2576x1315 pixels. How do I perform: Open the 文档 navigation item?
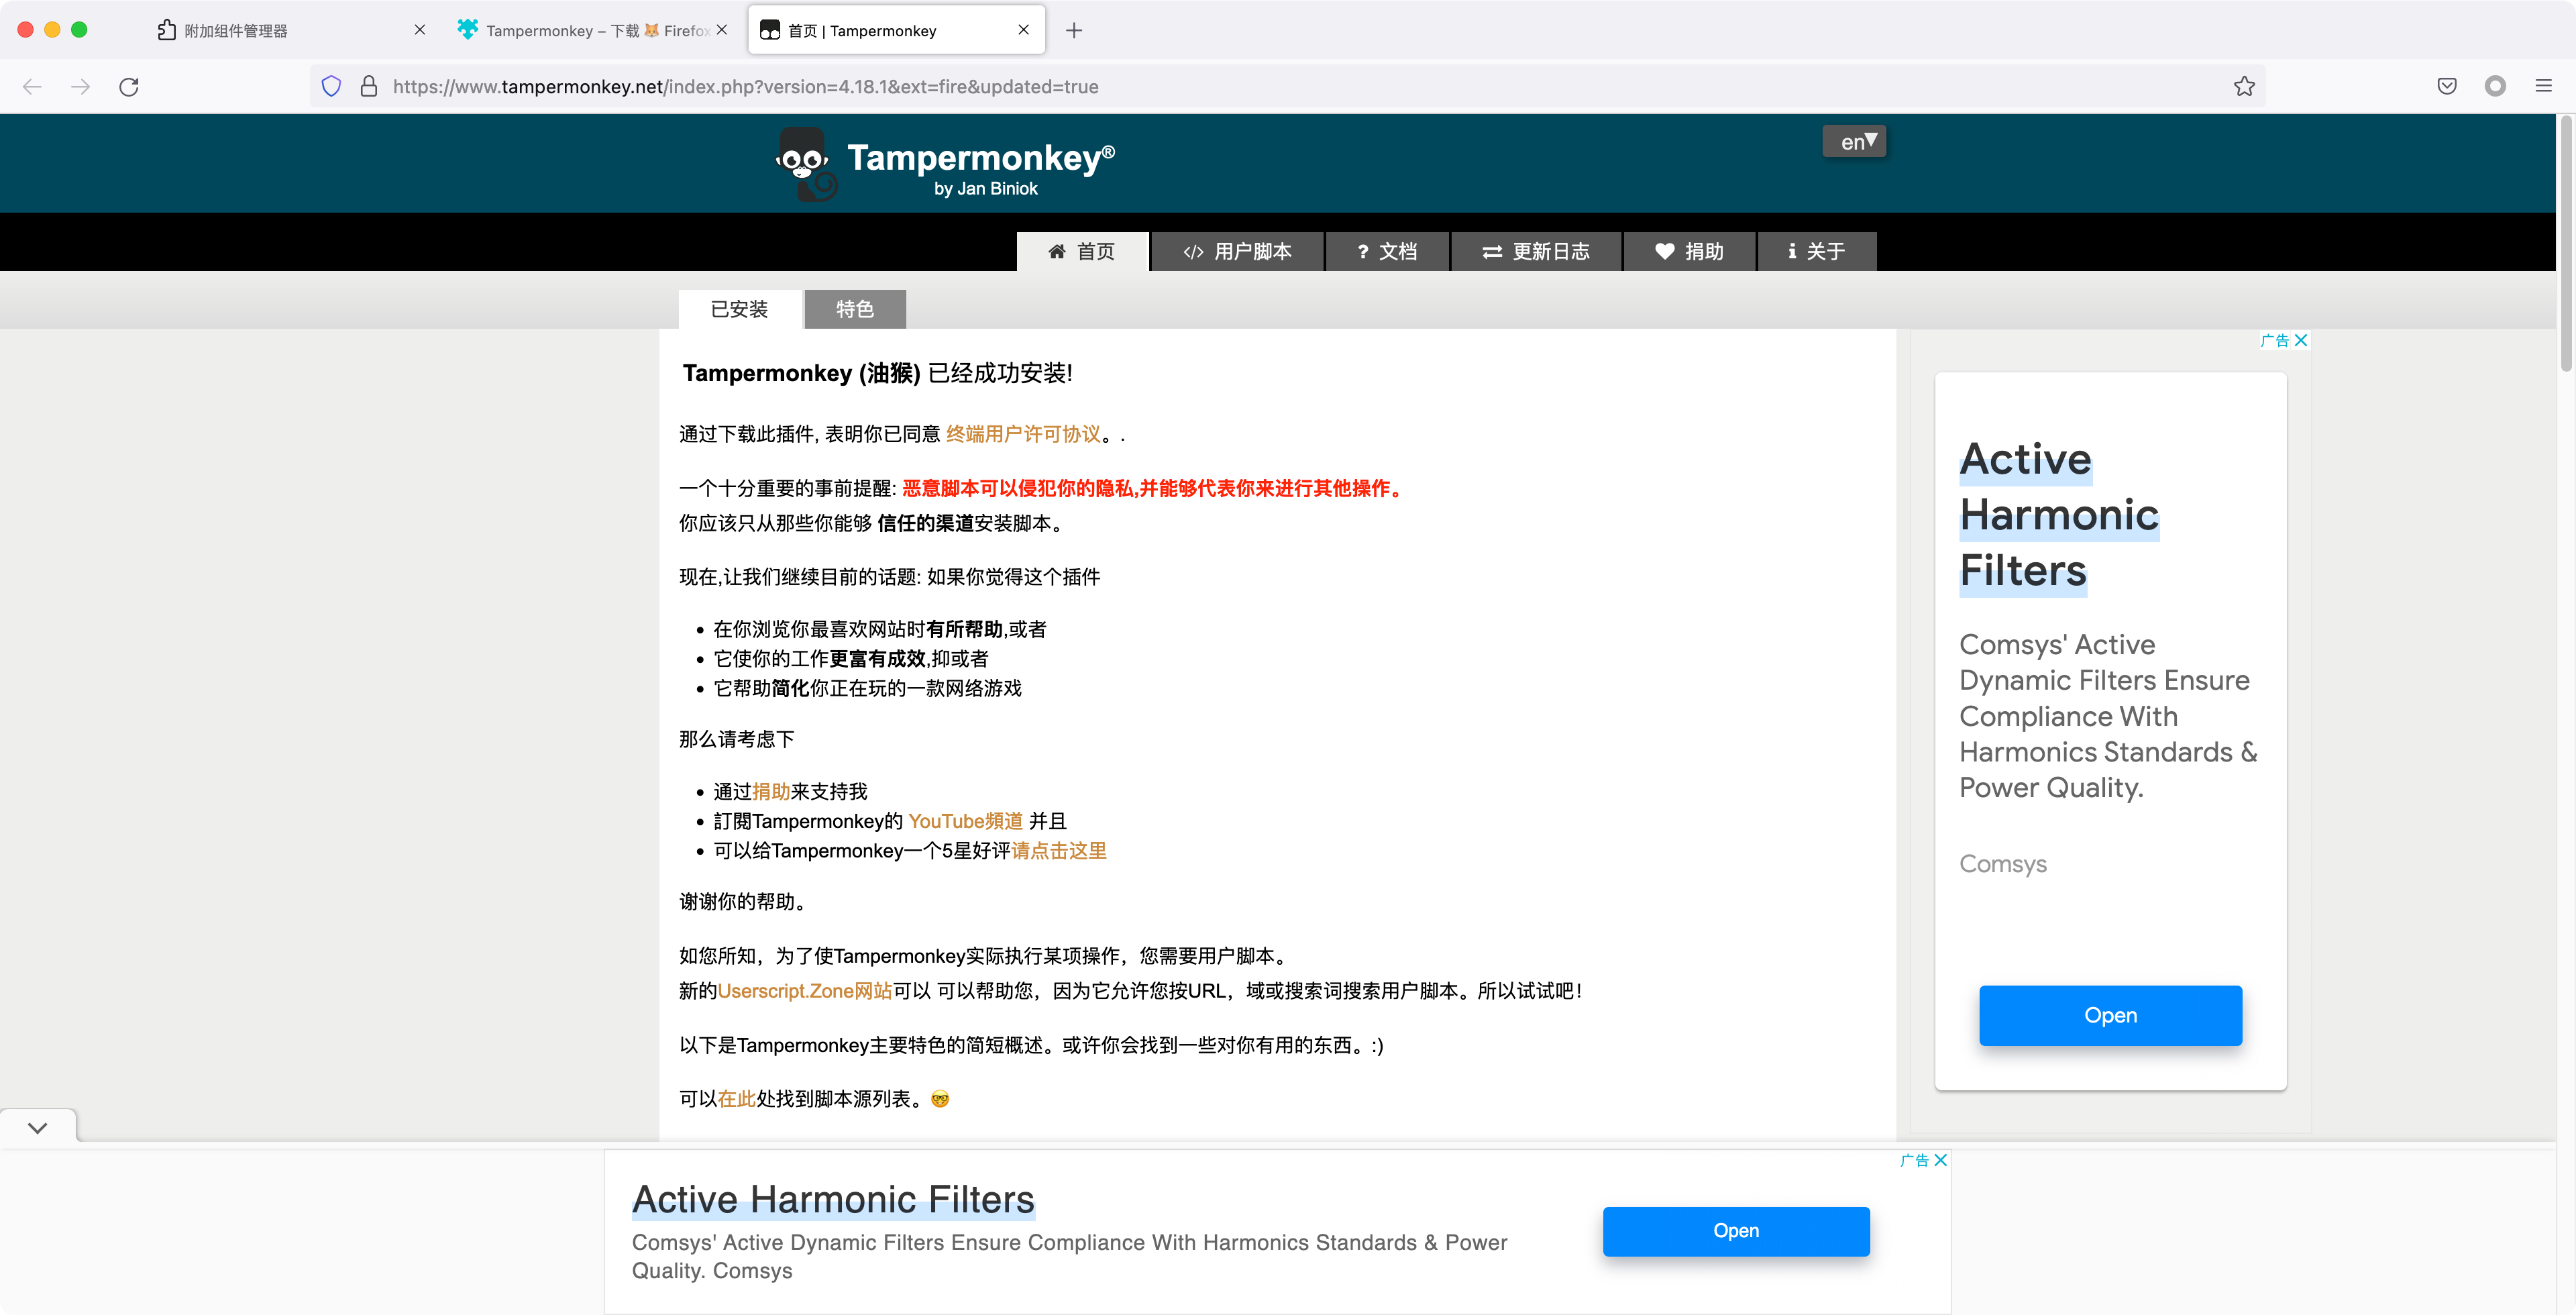pos(1387,252)
